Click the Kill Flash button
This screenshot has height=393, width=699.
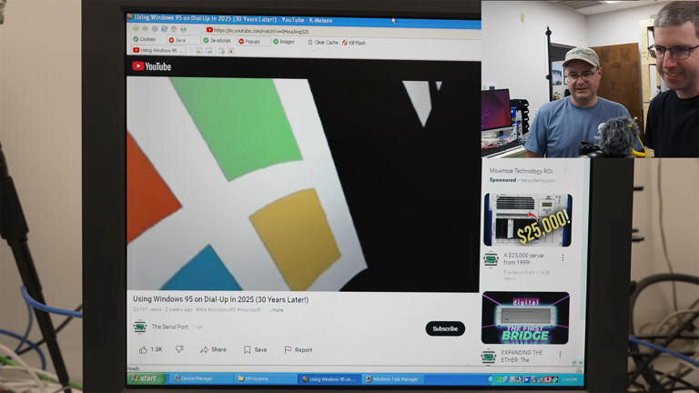click(354, 43)
